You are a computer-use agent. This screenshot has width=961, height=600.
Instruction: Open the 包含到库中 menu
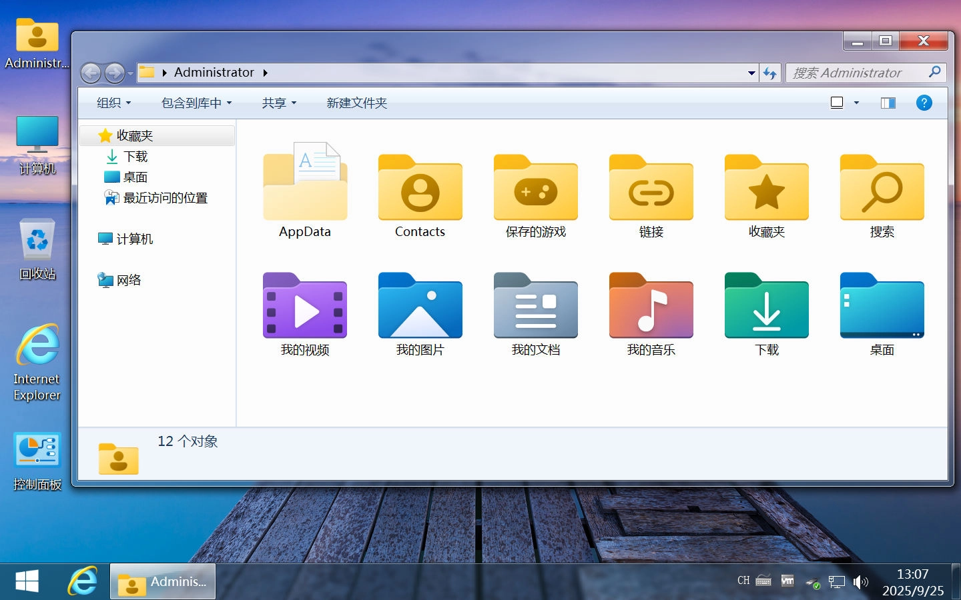click(x=196, y=103)
